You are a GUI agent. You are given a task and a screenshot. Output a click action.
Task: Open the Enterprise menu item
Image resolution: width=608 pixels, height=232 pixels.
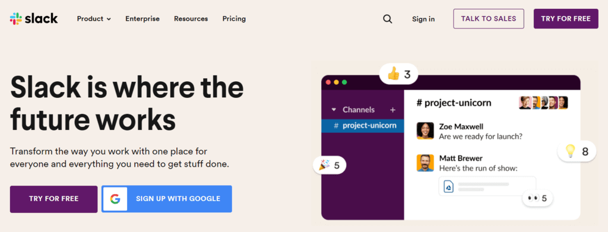point(142,18)
